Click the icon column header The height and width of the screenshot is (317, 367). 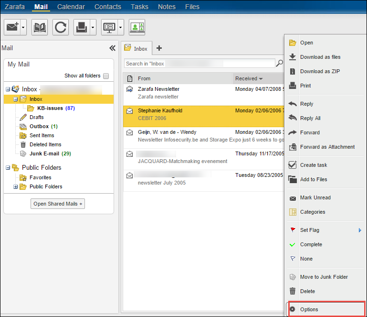coord(129,78)
